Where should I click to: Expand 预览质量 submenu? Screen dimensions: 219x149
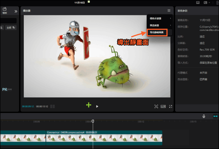(160, 25)
